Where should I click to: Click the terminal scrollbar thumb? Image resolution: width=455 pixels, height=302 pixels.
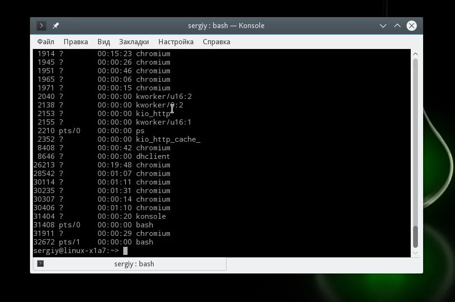pyautogui.click(x=415, y=236)
